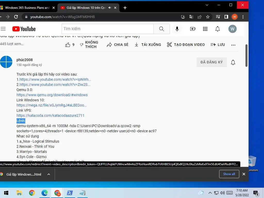Viewport: 264px width, 198px height.
Task: Open the katacoda VPS link
Action: pos(50,115)
